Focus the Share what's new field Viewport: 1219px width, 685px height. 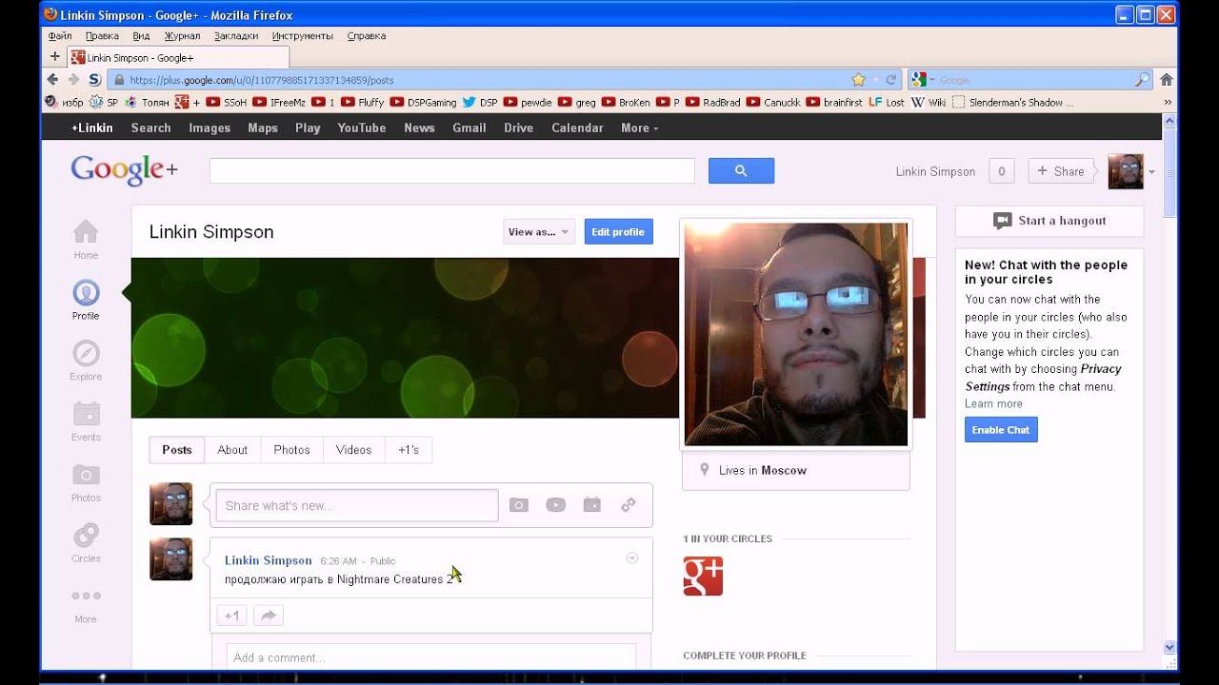pos(357,505)
